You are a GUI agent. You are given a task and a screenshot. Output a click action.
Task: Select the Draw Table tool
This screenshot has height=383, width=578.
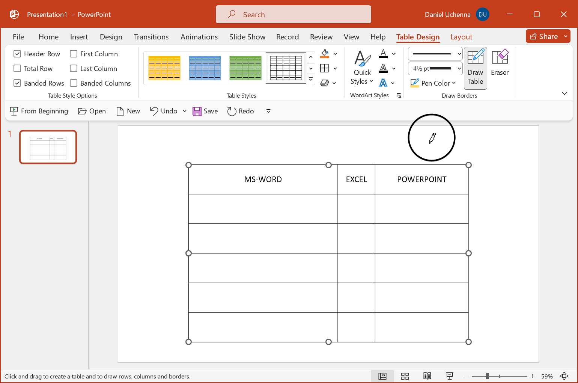475,68
